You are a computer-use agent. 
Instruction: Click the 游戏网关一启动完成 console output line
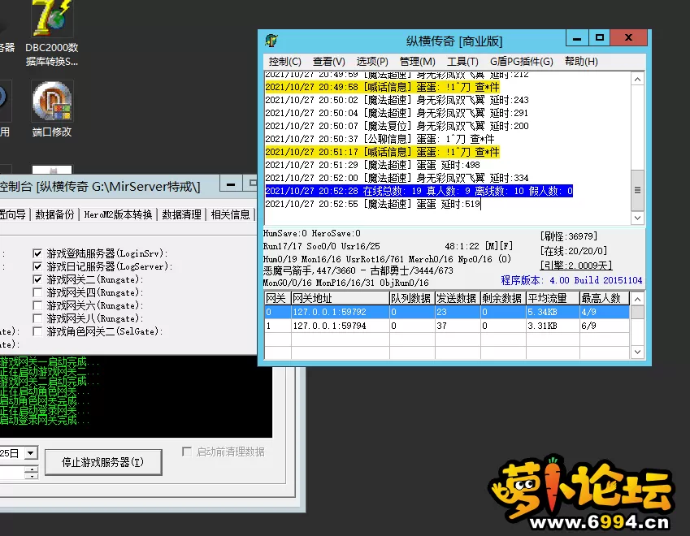tap(50, 362)
